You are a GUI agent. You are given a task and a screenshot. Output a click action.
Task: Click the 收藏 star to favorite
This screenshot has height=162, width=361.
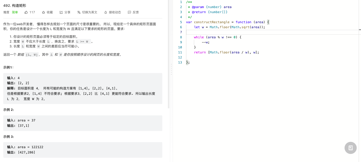[47, 12]
